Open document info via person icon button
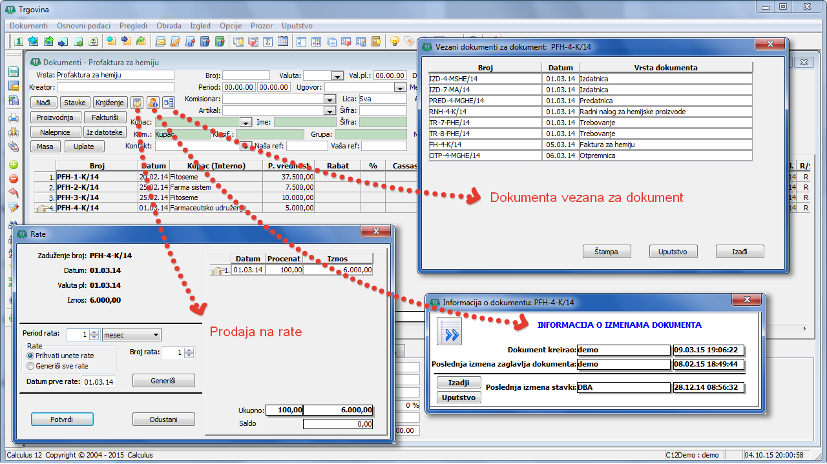Viewport: 827px width, 464px height. [x=153, y=103]
